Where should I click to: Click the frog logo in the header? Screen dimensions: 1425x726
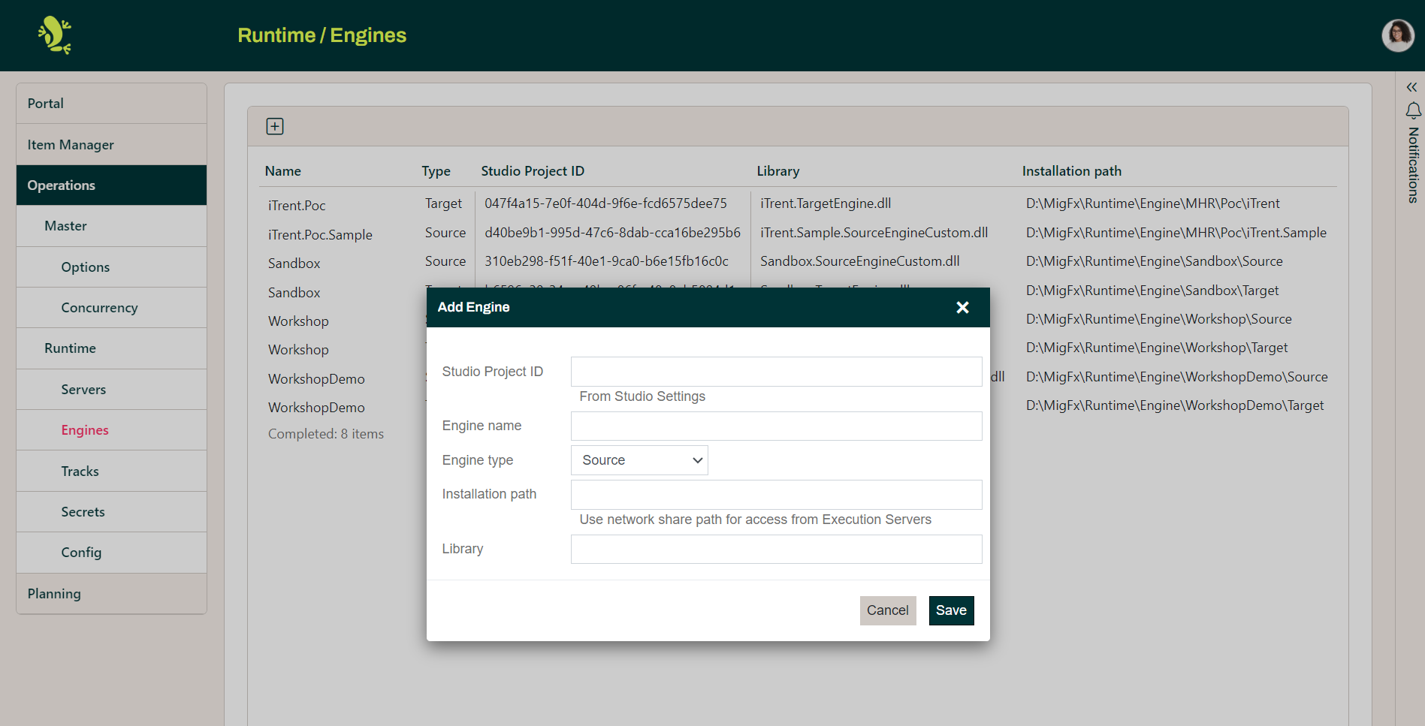point(56,35)
